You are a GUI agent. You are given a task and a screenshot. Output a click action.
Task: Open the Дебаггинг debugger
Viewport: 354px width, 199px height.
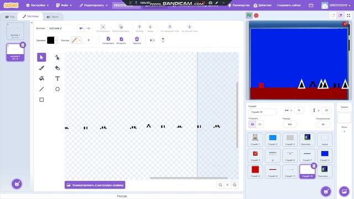pos(262,5)
